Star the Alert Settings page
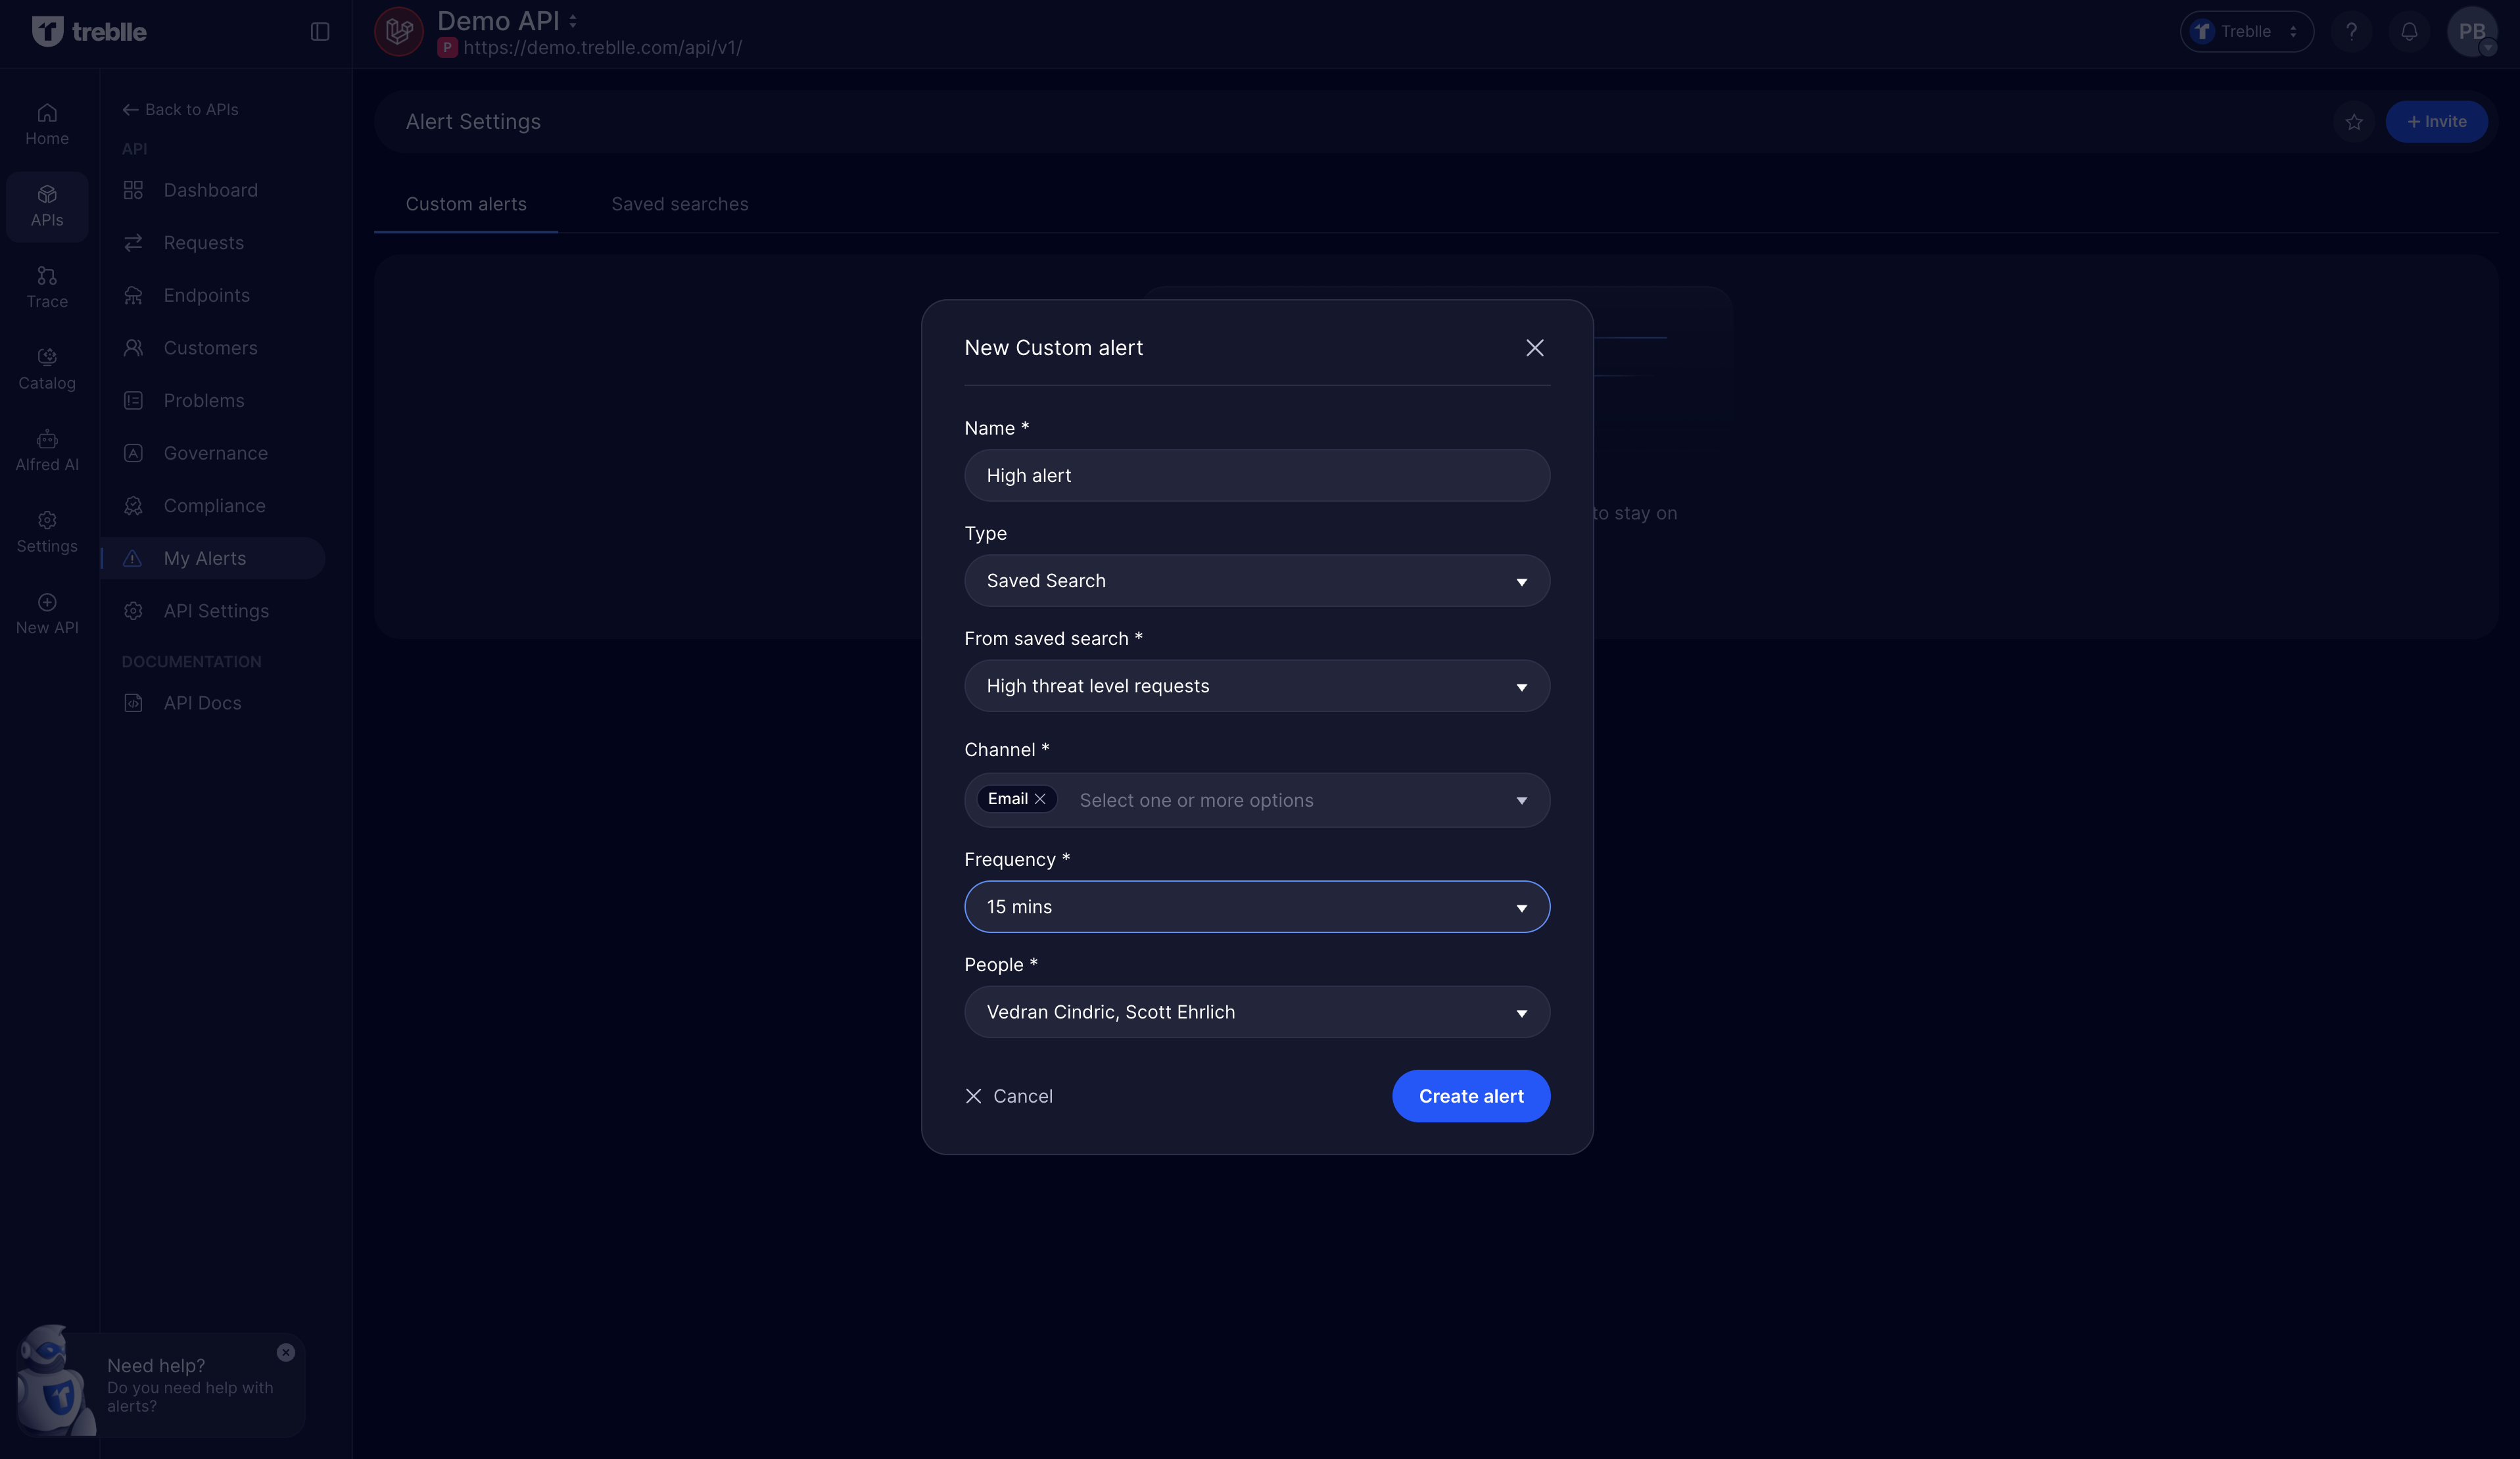2520x1459 pixels. tap(2354, 121)
